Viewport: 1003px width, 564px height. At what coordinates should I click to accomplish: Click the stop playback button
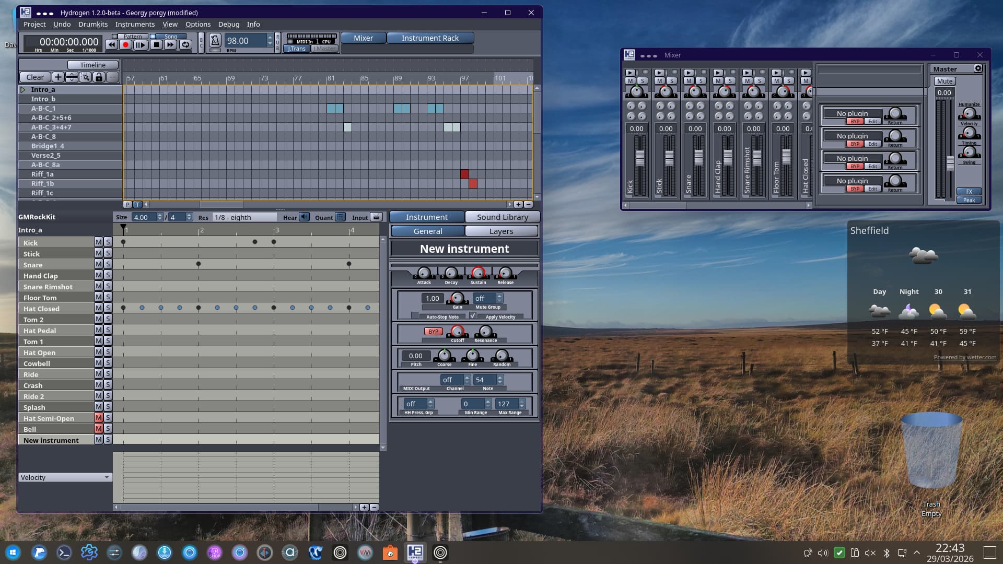click(156, 45)
